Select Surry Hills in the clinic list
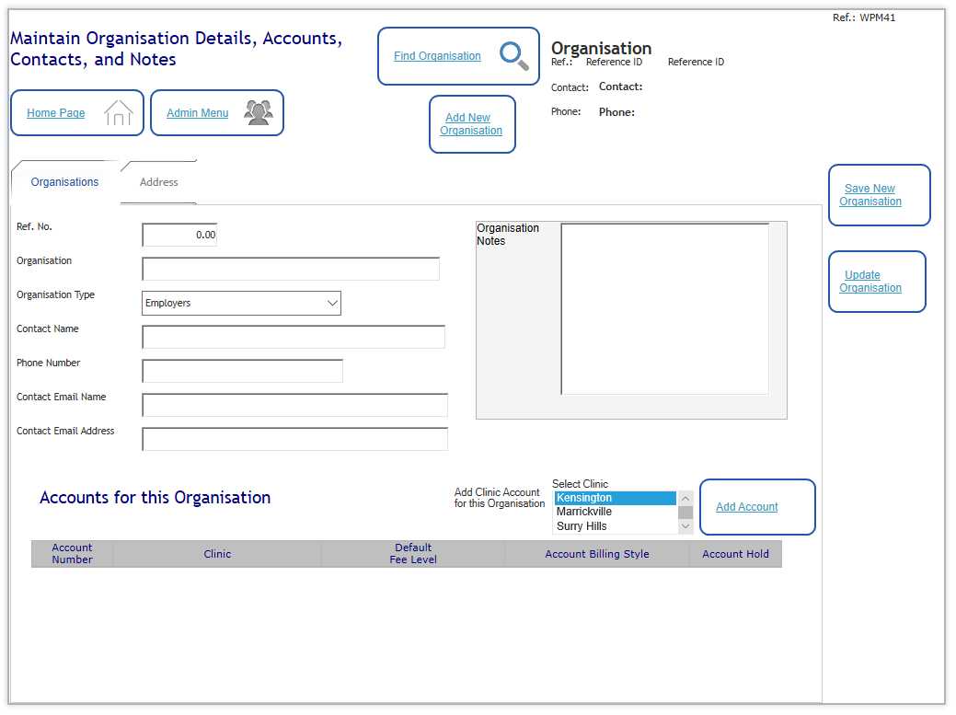 pyautogui.click(x=616, y=526)
